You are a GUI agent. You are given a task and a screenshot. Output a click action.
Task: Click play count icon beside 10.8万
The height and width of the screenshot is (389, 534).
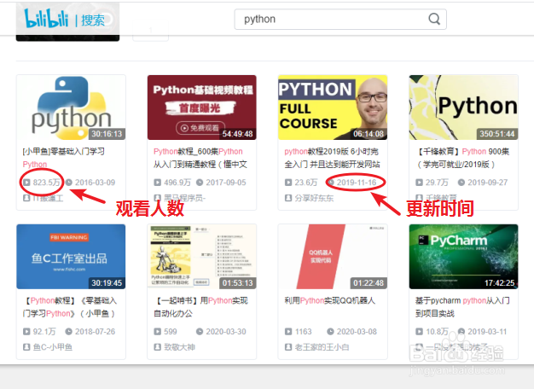coord(419,332)
